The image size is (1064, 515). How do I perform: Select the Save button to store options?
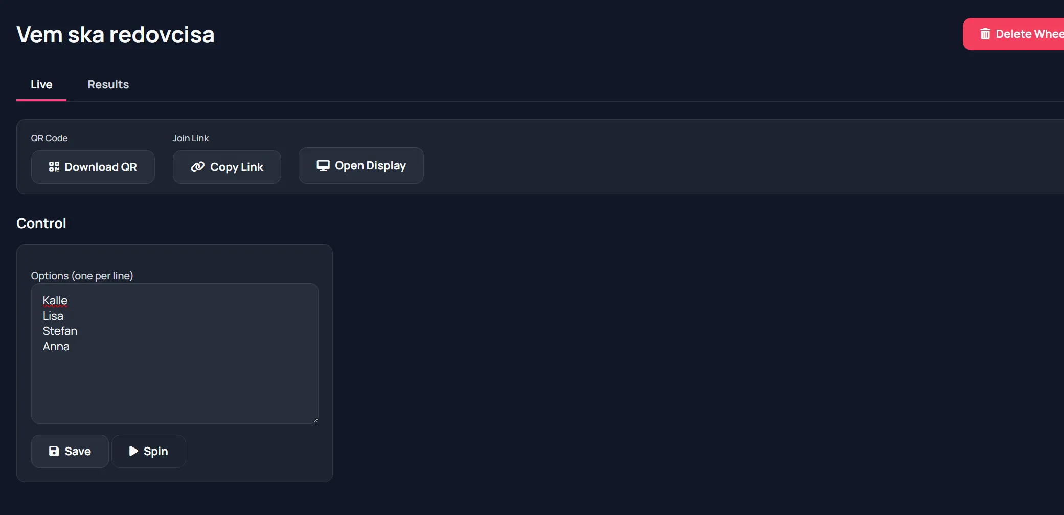pyautogui.click(x=70, y=451)
